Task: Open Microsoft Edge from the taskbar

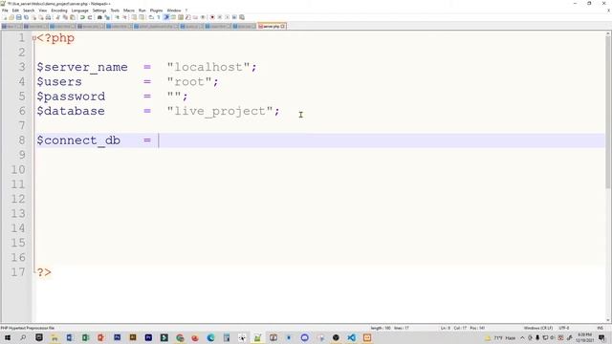Action: click(210, 337)
